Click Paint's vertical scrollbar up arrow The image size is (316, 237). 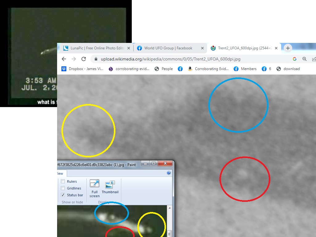pos(169,208)
